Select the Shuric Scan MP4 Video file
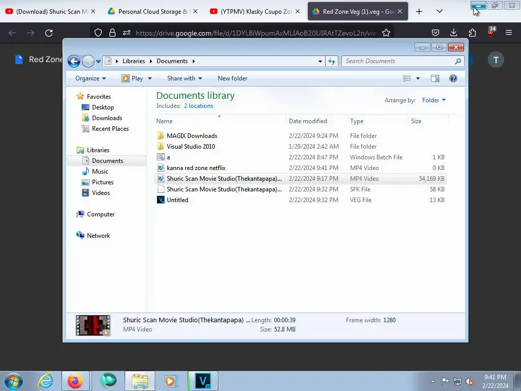Image resolution: width=521 pixels, height=391 pixels. [301, 179]
